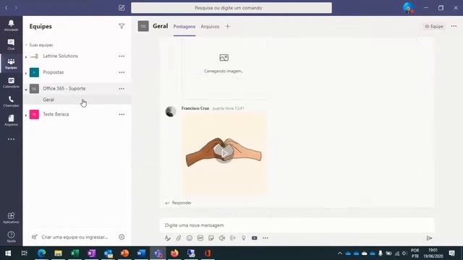
Task: Open Microsoft Edge from the taskbar
Action: click(42, 253)
